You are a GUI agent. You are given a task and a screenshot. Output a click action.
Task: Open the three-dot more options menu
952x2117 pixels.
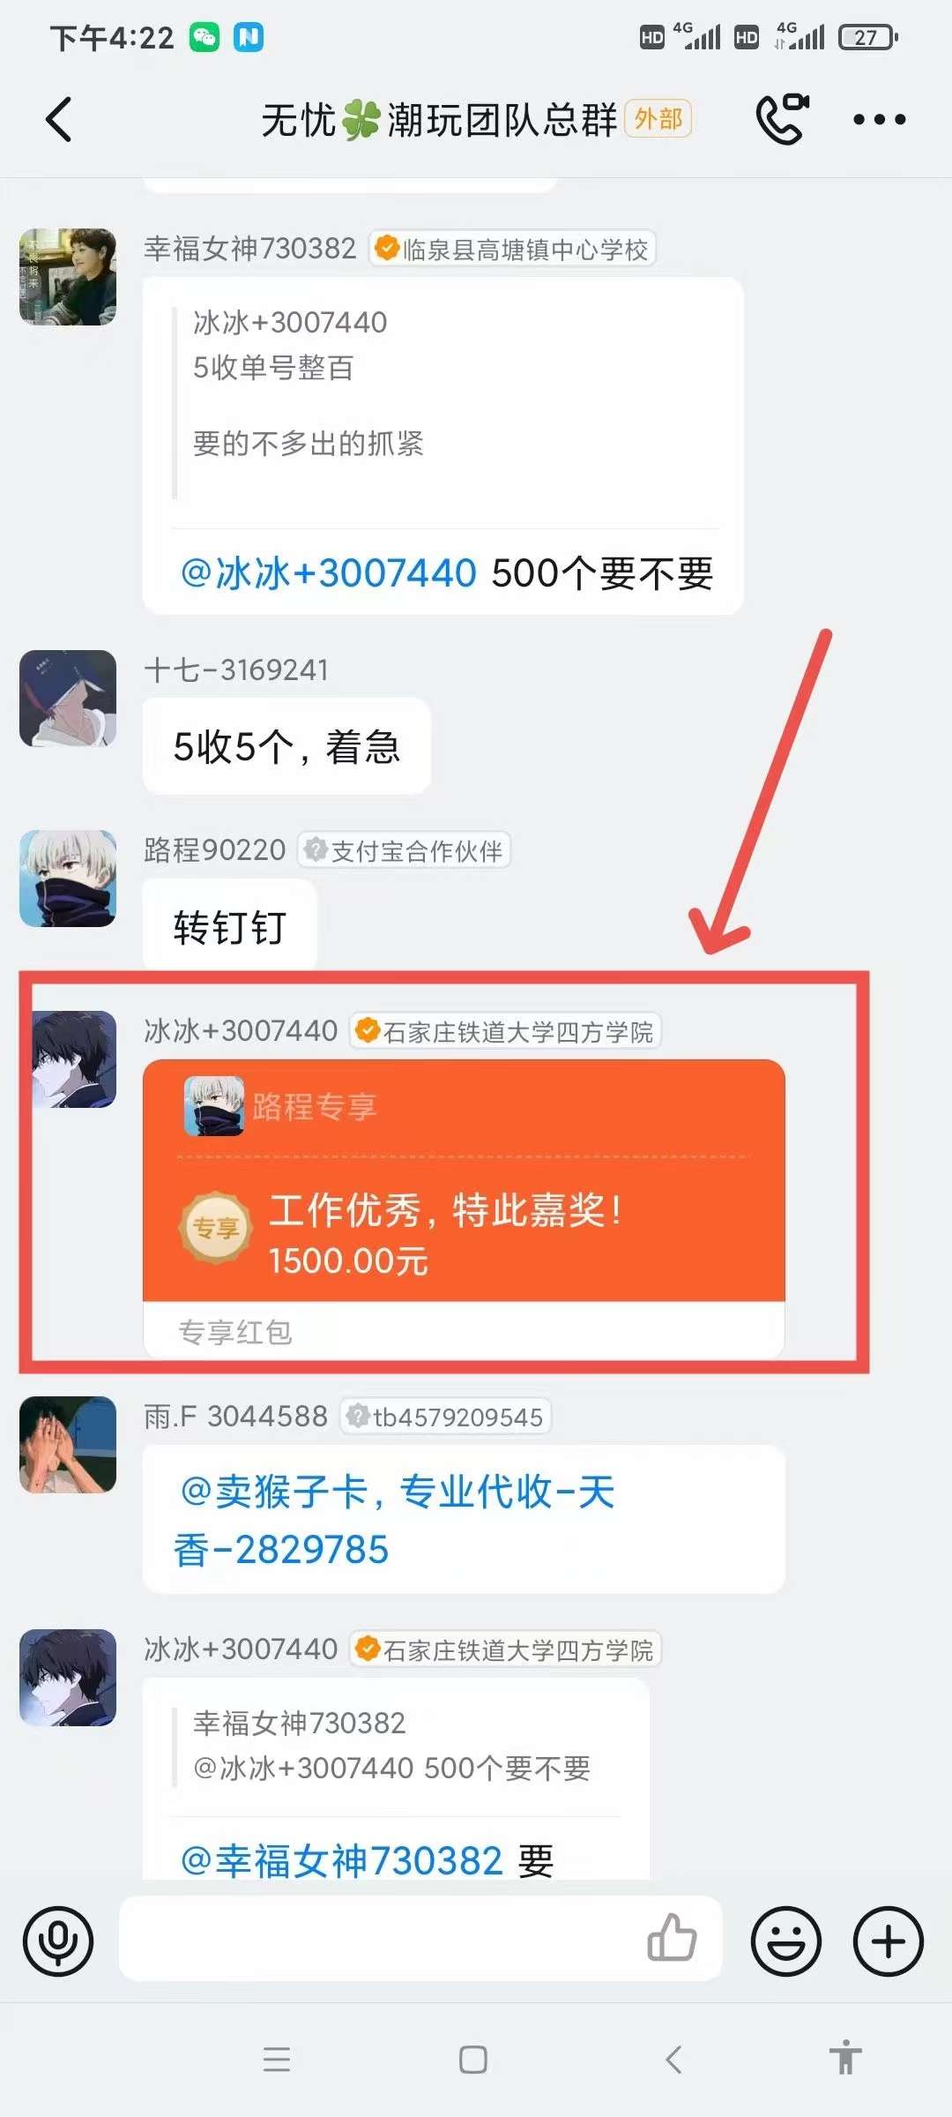(879, 119)
